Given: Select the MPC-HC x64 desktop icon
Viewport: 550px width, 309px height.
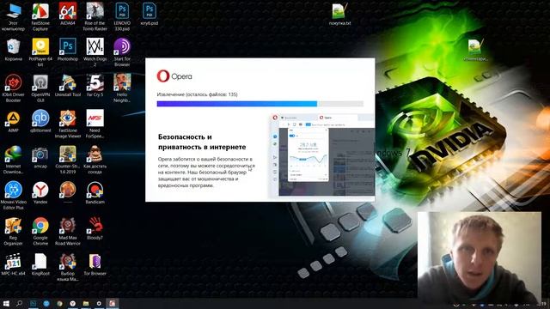Looking at the screenshot, I should click(13, 264).
